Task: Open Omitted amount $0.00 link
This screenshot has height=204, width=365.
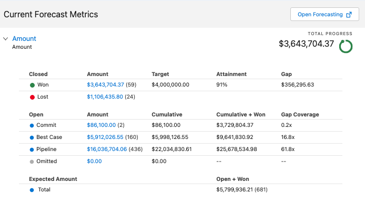Action: click(94, 162)
